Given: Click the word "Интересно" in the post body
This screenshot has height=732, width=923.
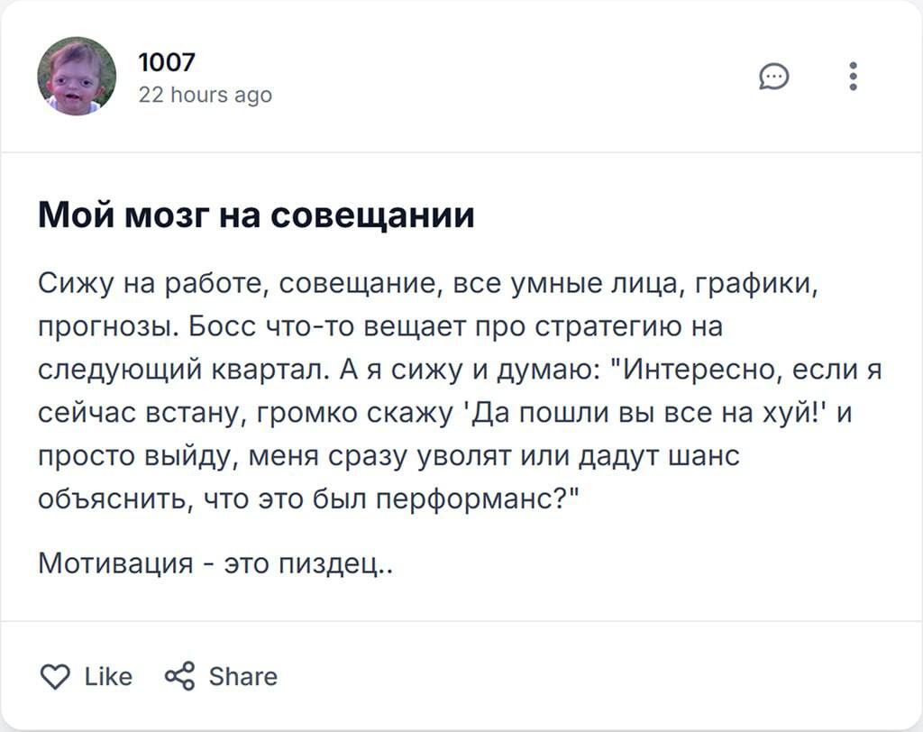Looking at the screenshot, I should 696,370.
